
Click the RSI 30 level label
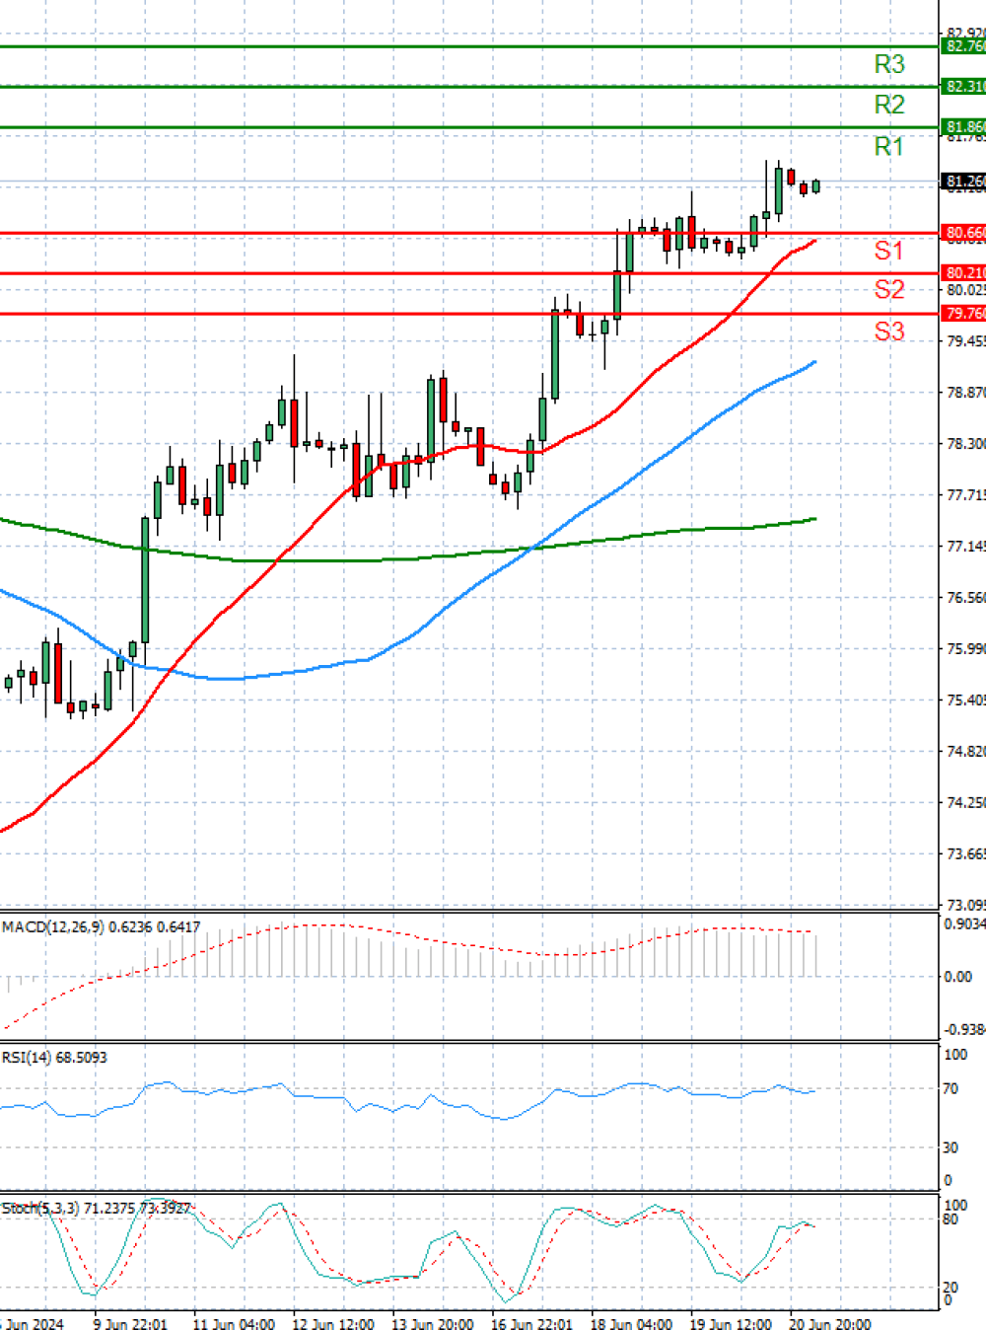(x=951, y=1148)
